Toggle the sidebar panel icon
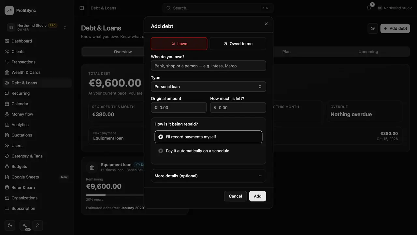417x235 pixels. coord(82,8)
